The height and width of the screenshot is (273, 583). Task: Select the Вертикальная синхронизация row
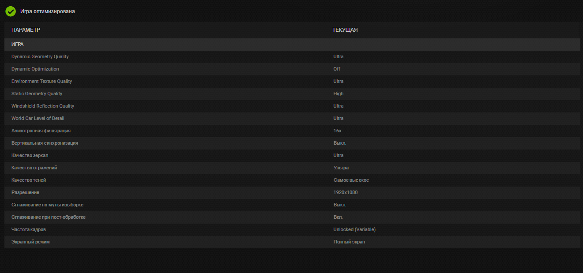pyautogui.click(x=45, y=143)
